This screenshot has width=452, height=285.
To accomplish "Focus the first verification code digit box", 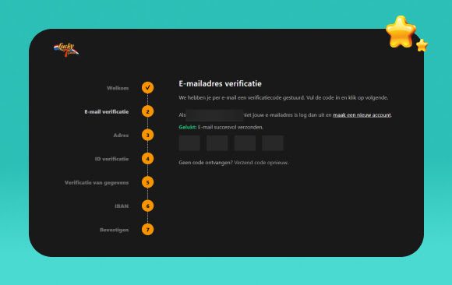I will pyautogui.click(x=189, y=143).
